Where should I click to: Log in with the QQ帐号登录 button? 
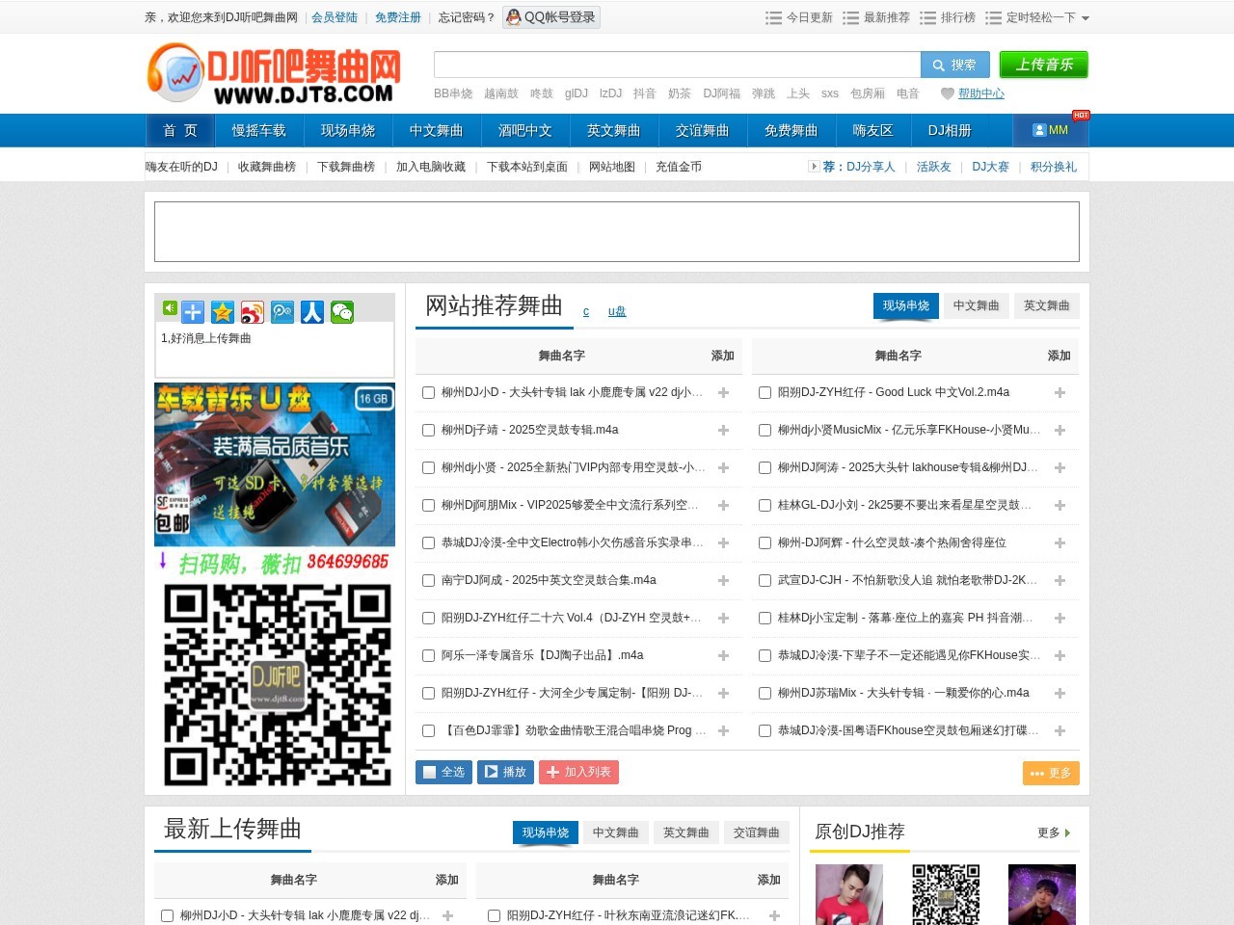(x=550, y=17)
